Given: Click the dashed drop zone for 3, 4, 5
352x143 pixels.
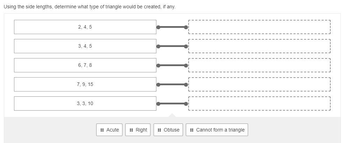Looking at the screenshot, I should [x=259, y=46].
